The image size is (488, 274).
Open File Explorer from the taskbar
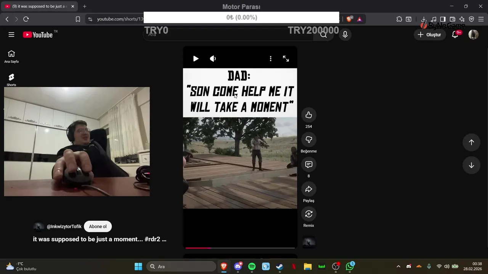(x=308, y=266)
